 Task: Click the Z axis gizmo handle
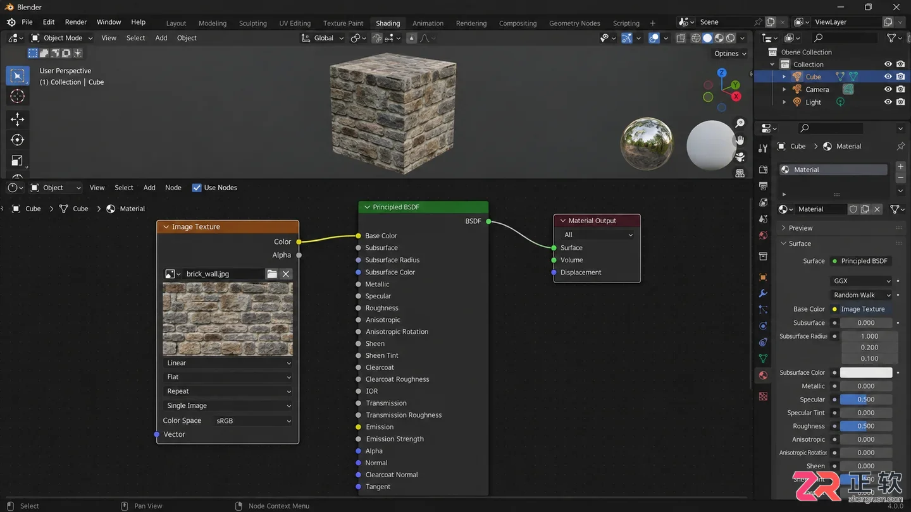[x=722, y=73]
